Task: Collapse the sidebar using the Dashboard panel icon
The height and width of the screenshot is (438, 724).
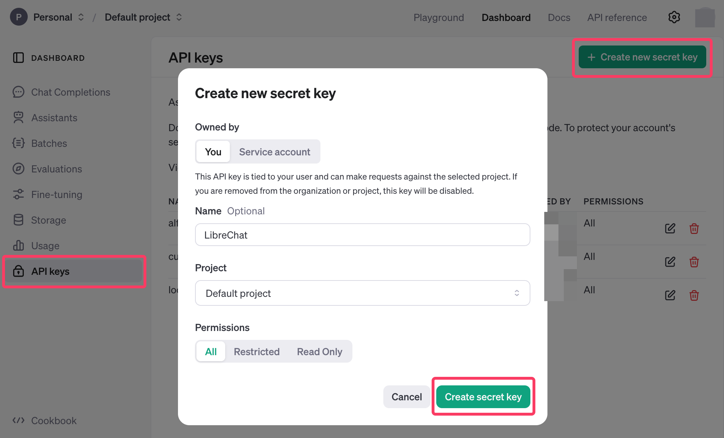Action: click(x=18, y=58)
